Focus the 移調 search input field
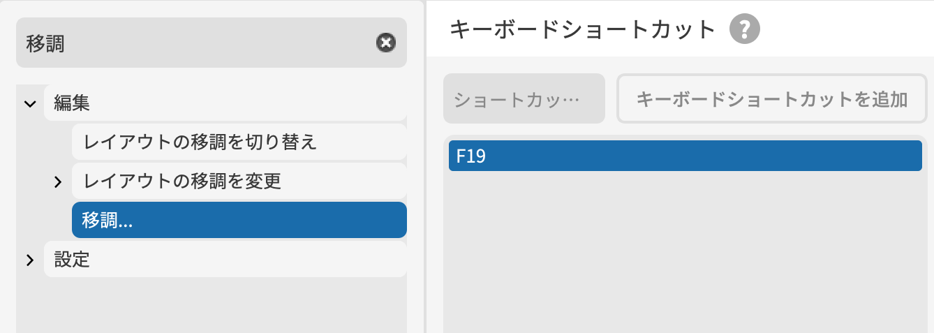The width and height of the screenshot is (934, 333). (x=195, y=43)
